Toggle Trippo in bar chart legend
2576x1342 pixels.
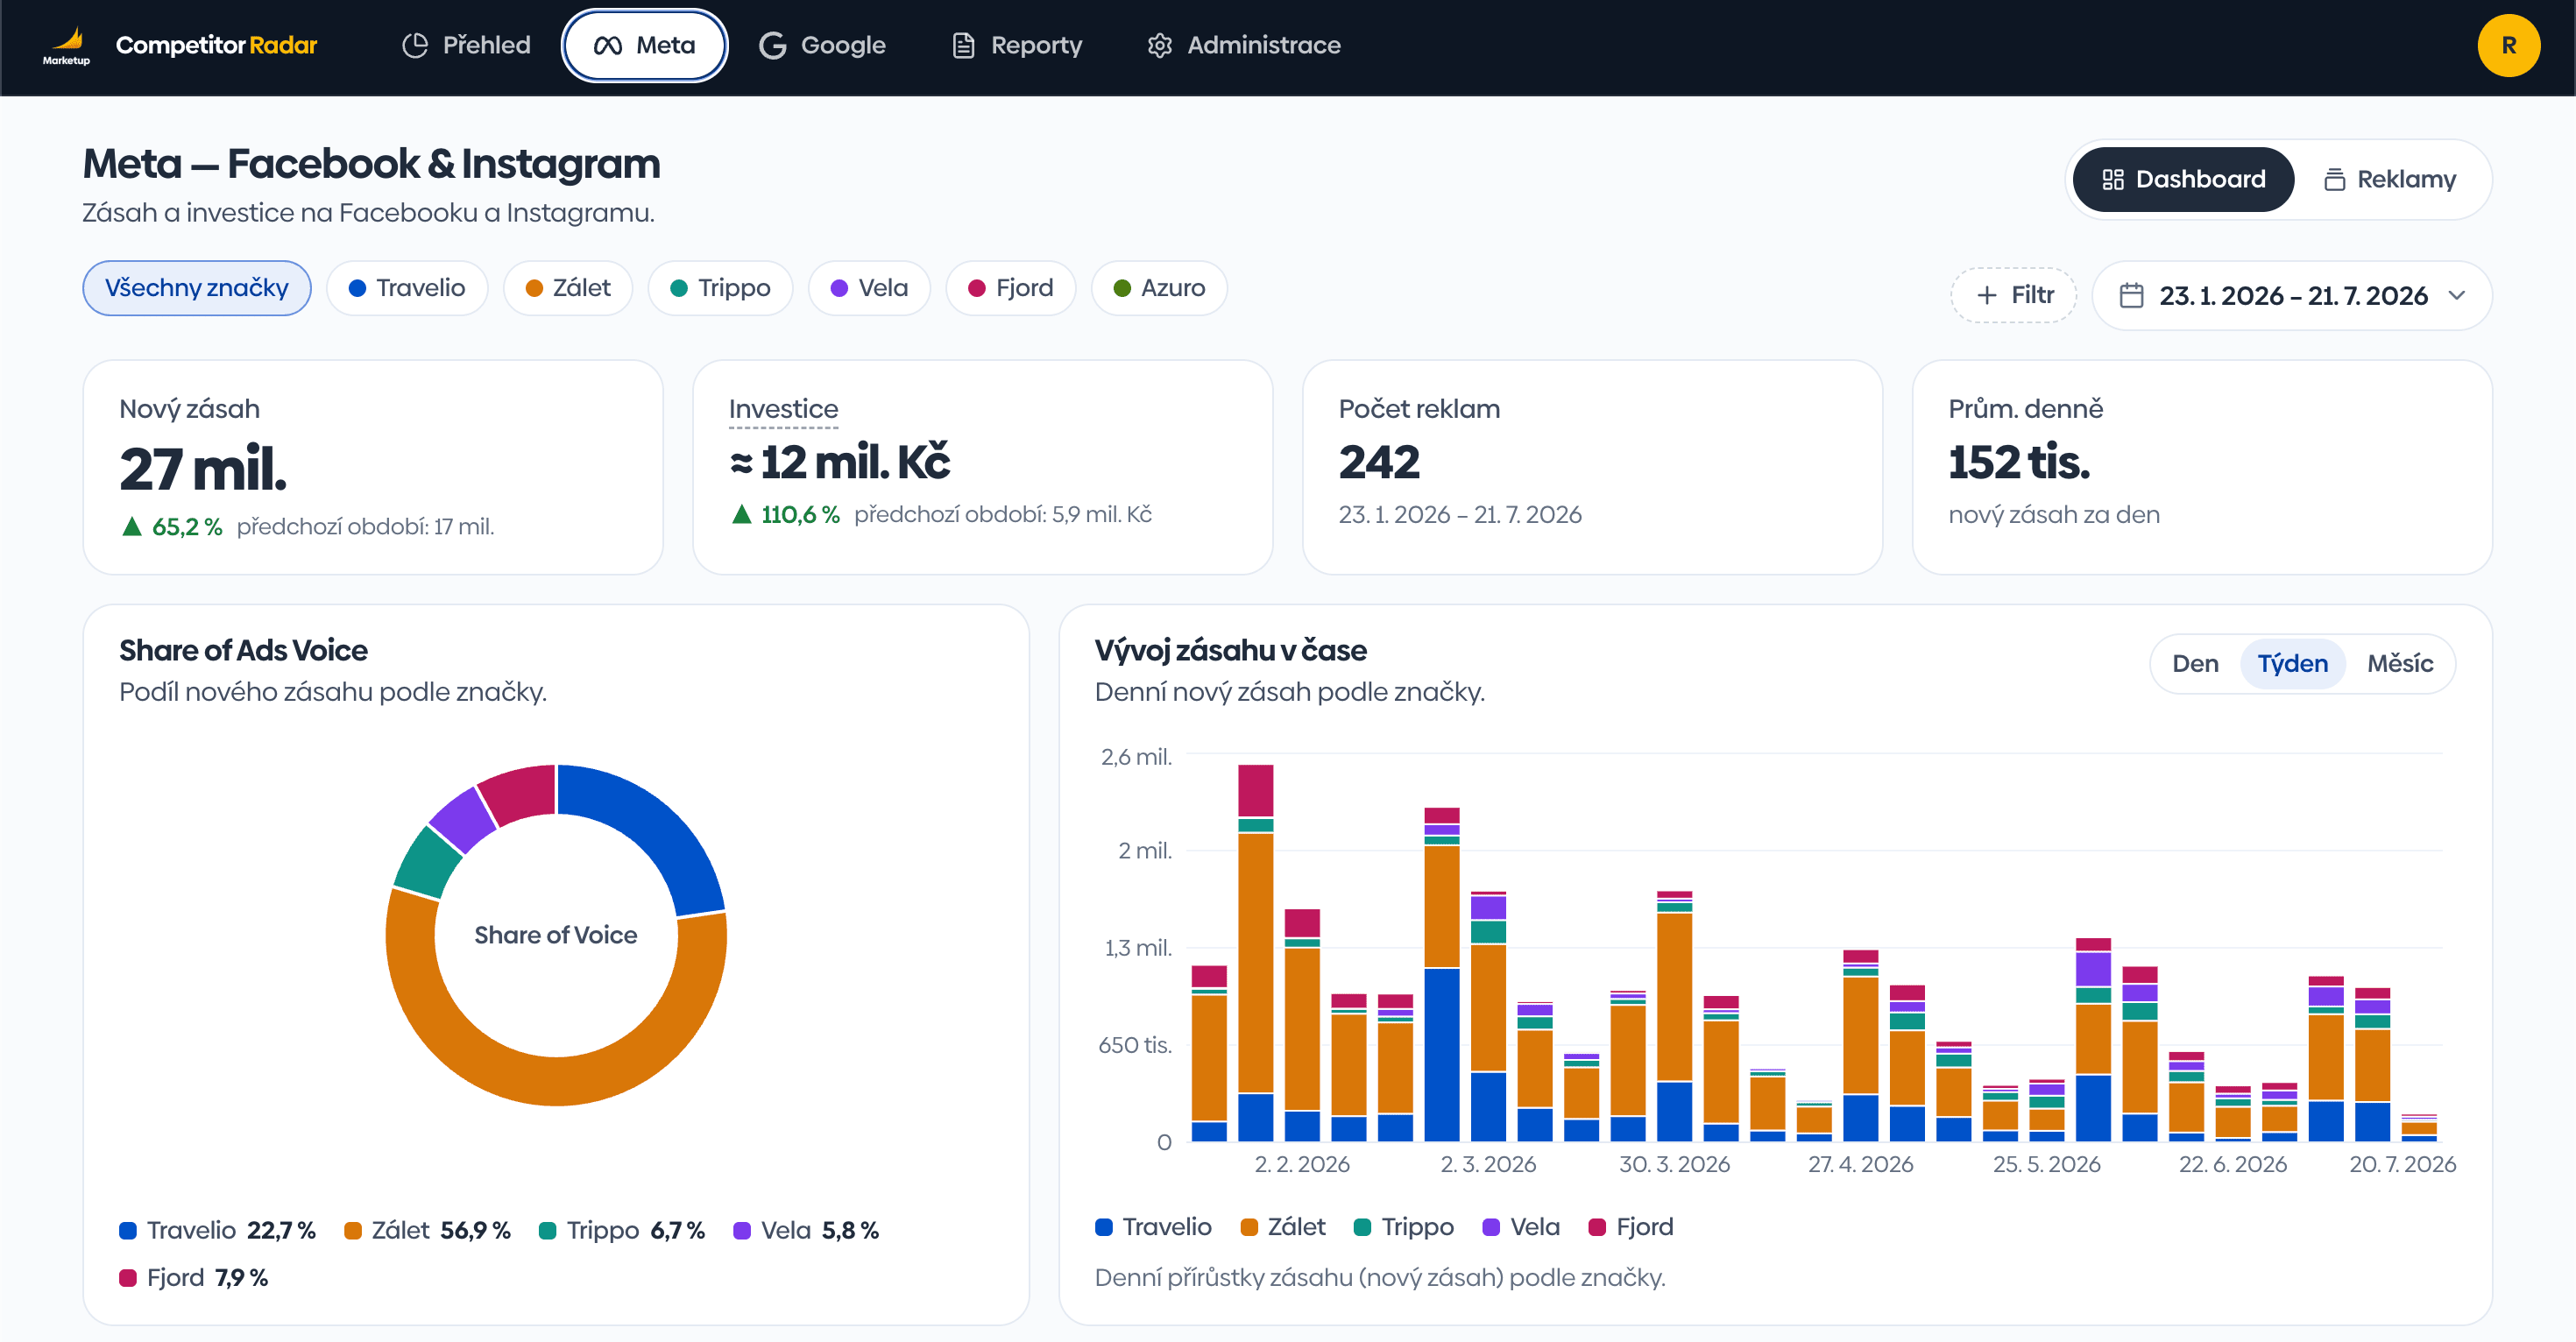(1404, 1227)
